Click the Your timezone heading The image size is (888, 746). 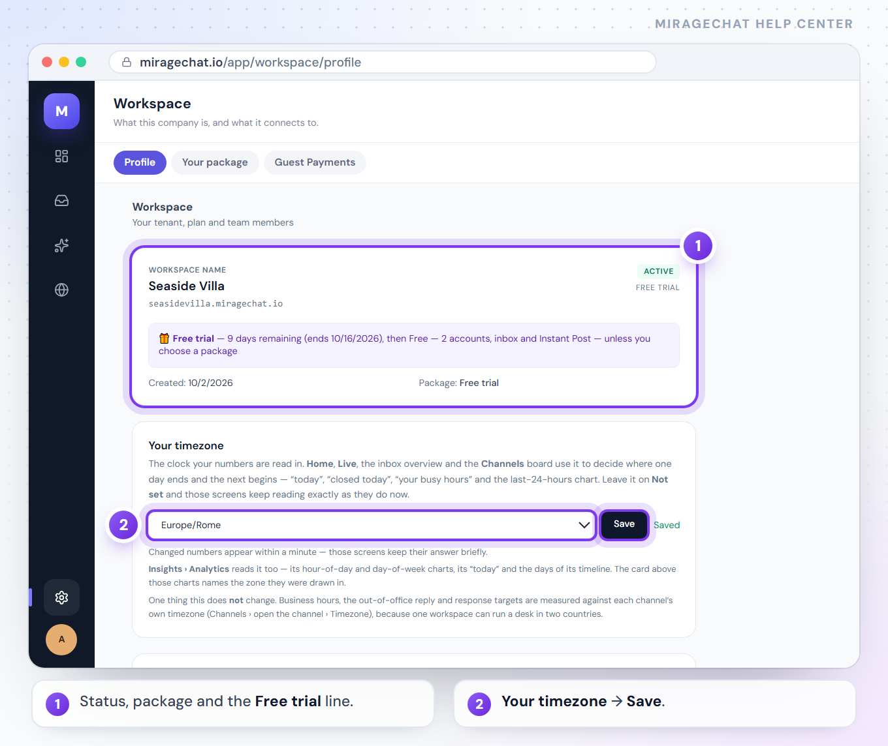click(x=186, y=445)
